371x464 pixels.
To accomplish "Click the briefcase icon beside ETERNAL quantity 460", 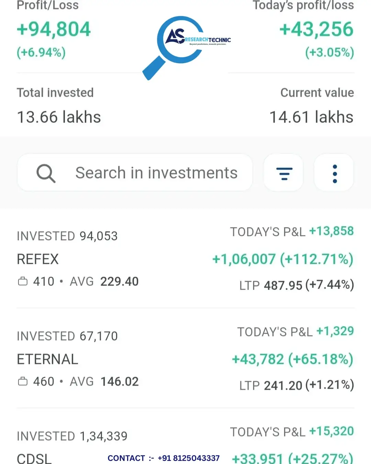I will coord(23,381).
